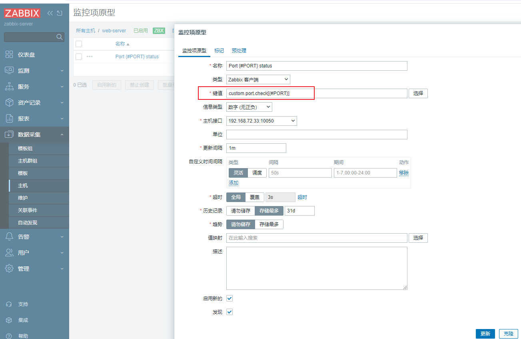The image size is (521, 339).
Task: Click the 更新 button
Action: coord(485,334)
